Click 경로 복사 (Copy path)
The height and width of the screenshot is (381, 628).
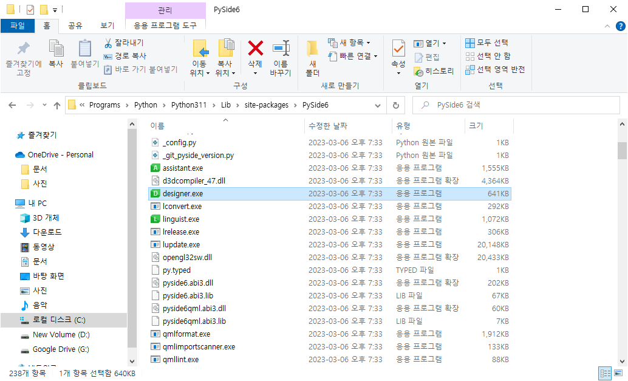(125, 56)
